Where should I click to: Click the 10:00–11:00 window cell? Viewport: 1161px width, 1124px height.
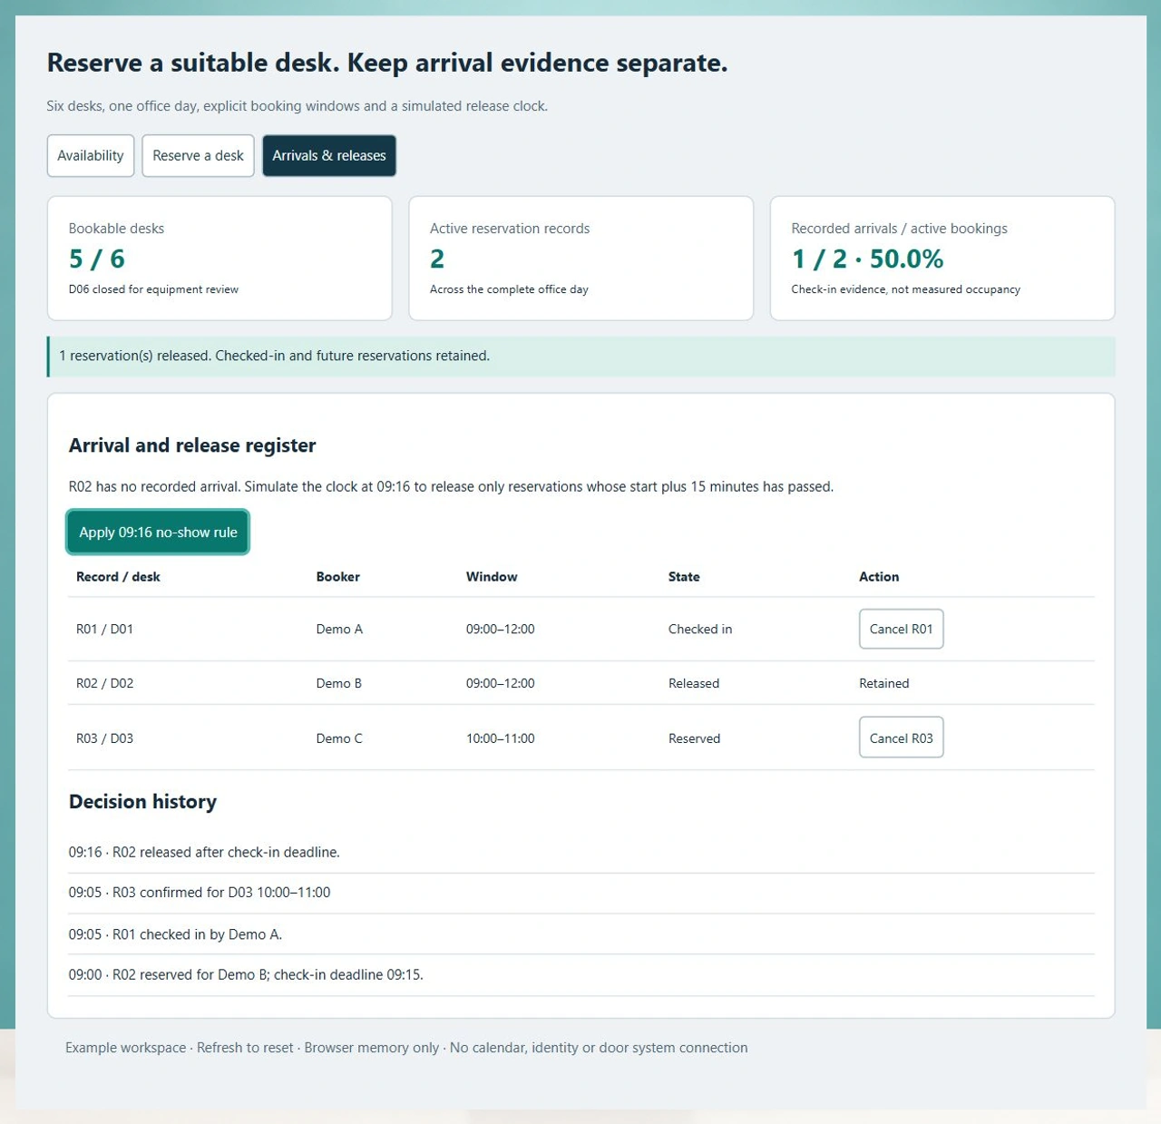tap(501, 738)
